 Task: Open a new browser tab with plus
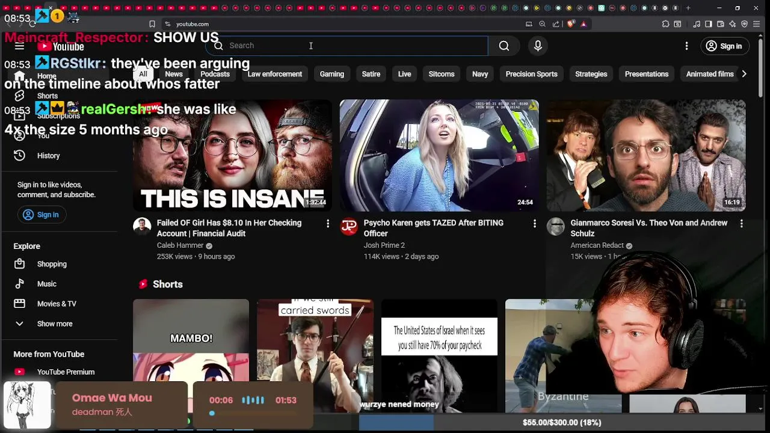click(688, 8)
